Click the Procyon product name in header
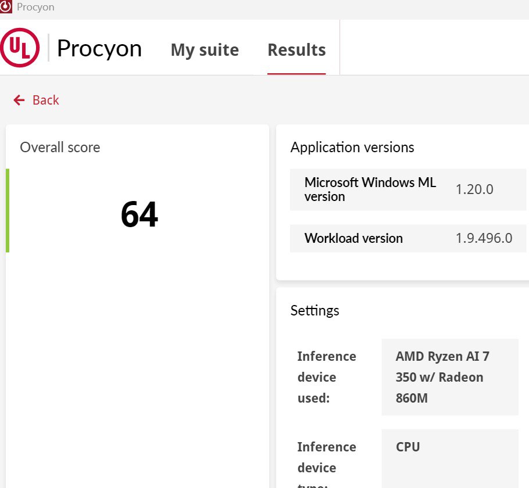This screenshot has width=529, height=488. (x=99, y=49)
